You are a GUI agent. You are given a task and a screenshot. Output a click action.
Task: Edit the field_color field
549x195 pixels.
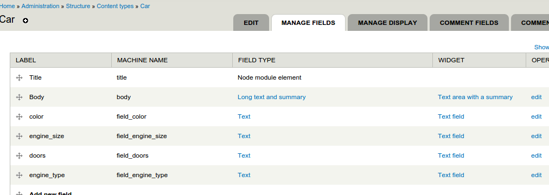536,116
